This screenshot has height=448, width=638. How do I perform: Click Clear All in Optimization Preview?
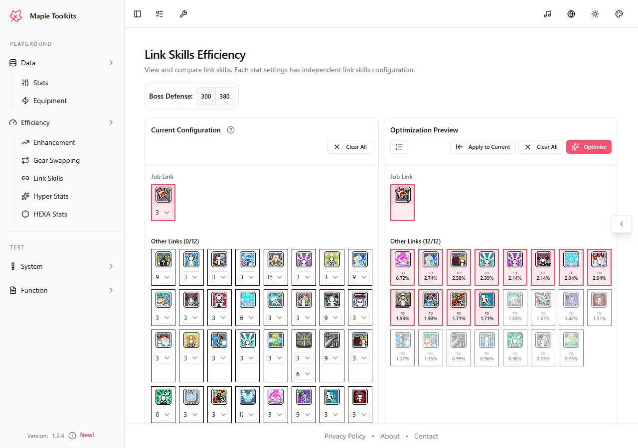pyautogui.click(x=541, y=147)
